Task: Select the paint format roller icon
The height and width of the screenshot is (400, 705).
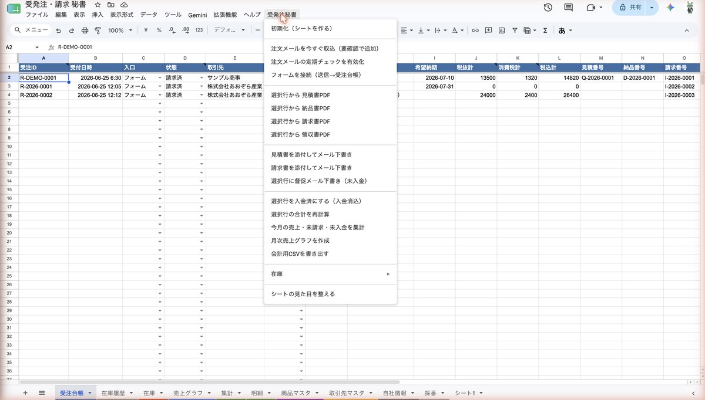Action: (98, 30)
